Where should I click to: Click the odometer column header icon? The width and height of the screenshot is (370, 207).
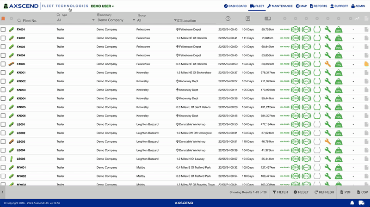click(x=267, y=18)
